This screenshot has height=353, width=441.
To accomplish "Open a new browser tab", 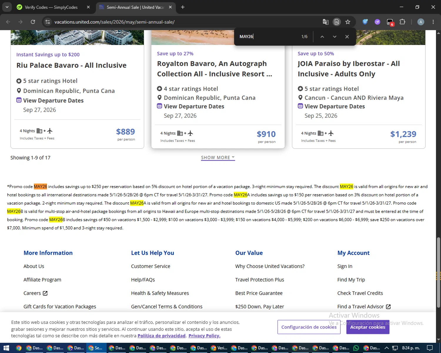I will (x=183, y=7).
